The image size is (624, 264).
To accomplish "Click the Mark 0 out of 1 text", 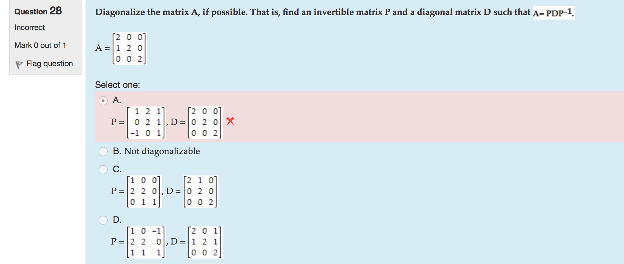I will pyautogui.click(x=40, y=45).
